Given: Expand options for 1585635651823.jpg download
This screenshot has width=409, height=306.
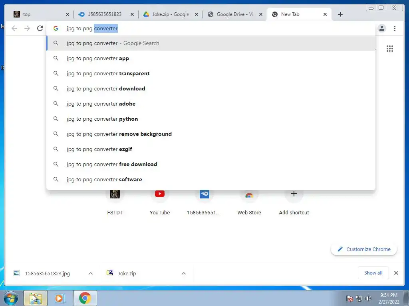Looking at the screenshot, I should [91, 273].
